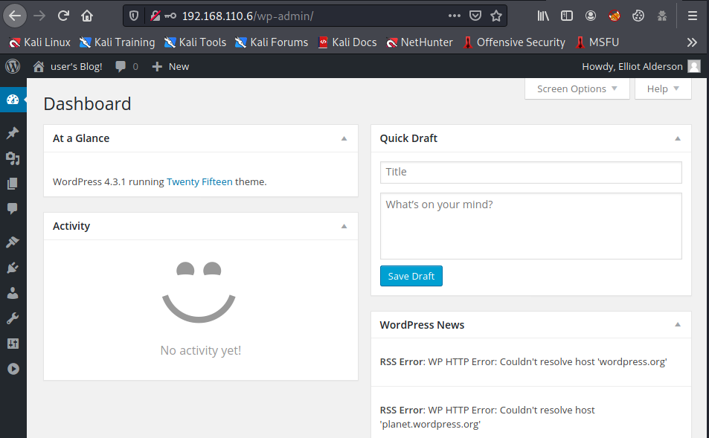Open the Pages icon in sidebar
This screenshot has height=438, width=709.
[x=13, y=184]
